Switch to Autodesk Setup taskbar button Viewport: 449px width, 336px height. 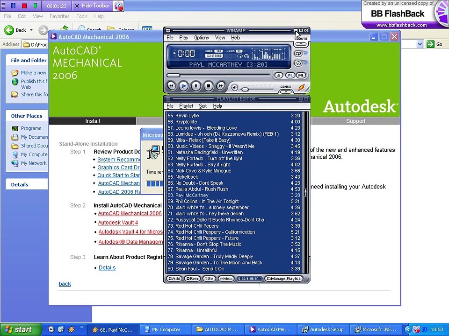(x=322, y=330)
